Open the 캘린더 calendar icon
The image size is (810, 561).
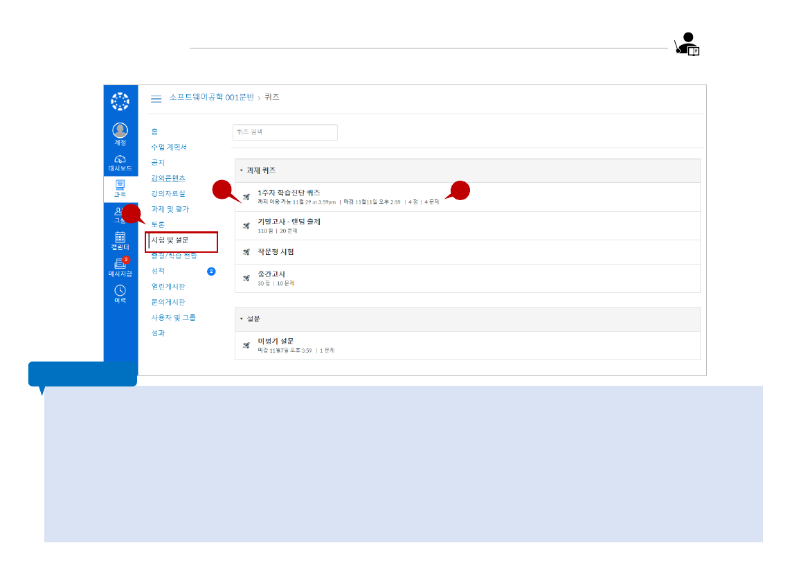click(120, 237)
